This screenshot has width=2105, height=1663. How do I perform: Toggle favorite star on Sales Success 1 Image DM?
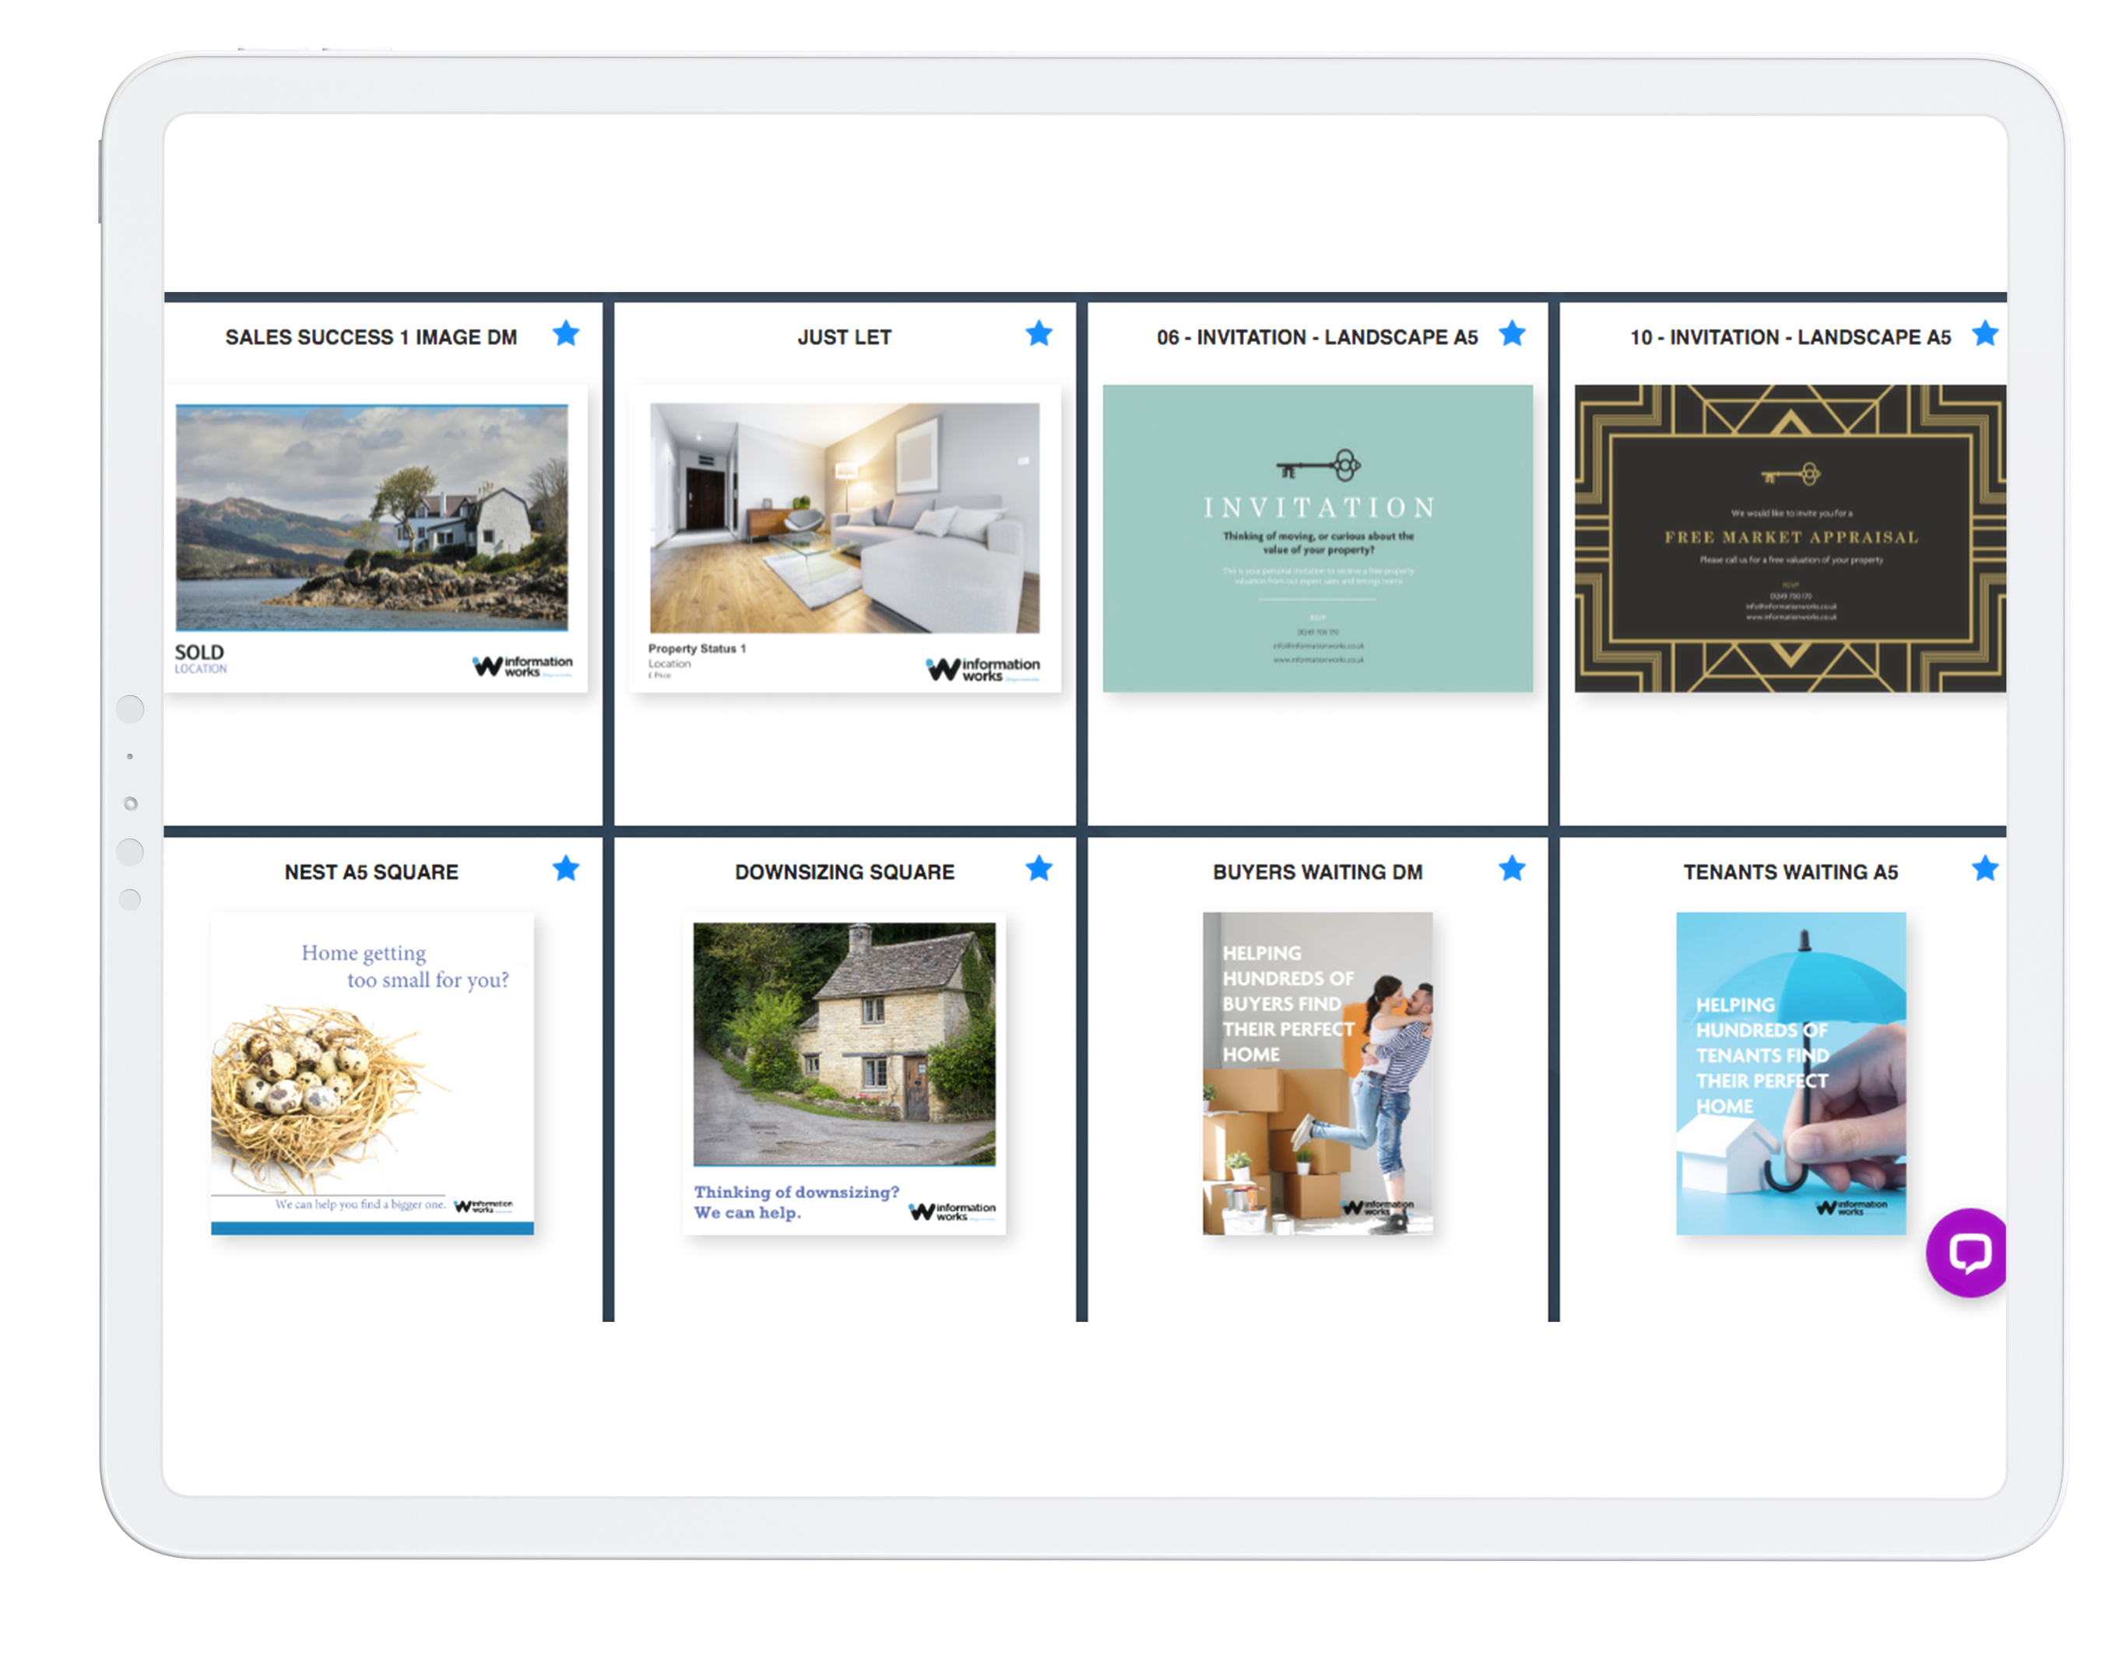click(x=566, y=334)
